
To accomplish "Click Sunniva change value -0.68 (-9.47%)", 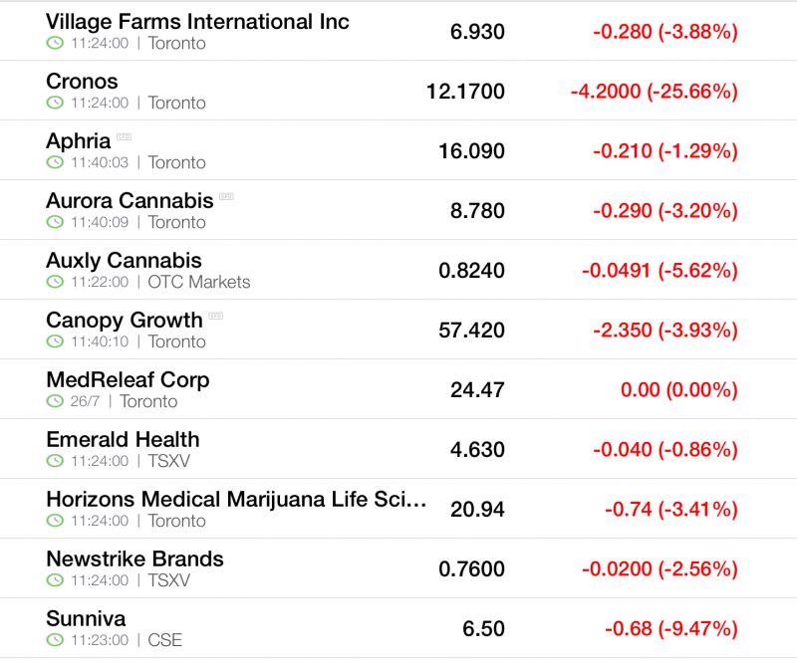I will click(671, 629).
